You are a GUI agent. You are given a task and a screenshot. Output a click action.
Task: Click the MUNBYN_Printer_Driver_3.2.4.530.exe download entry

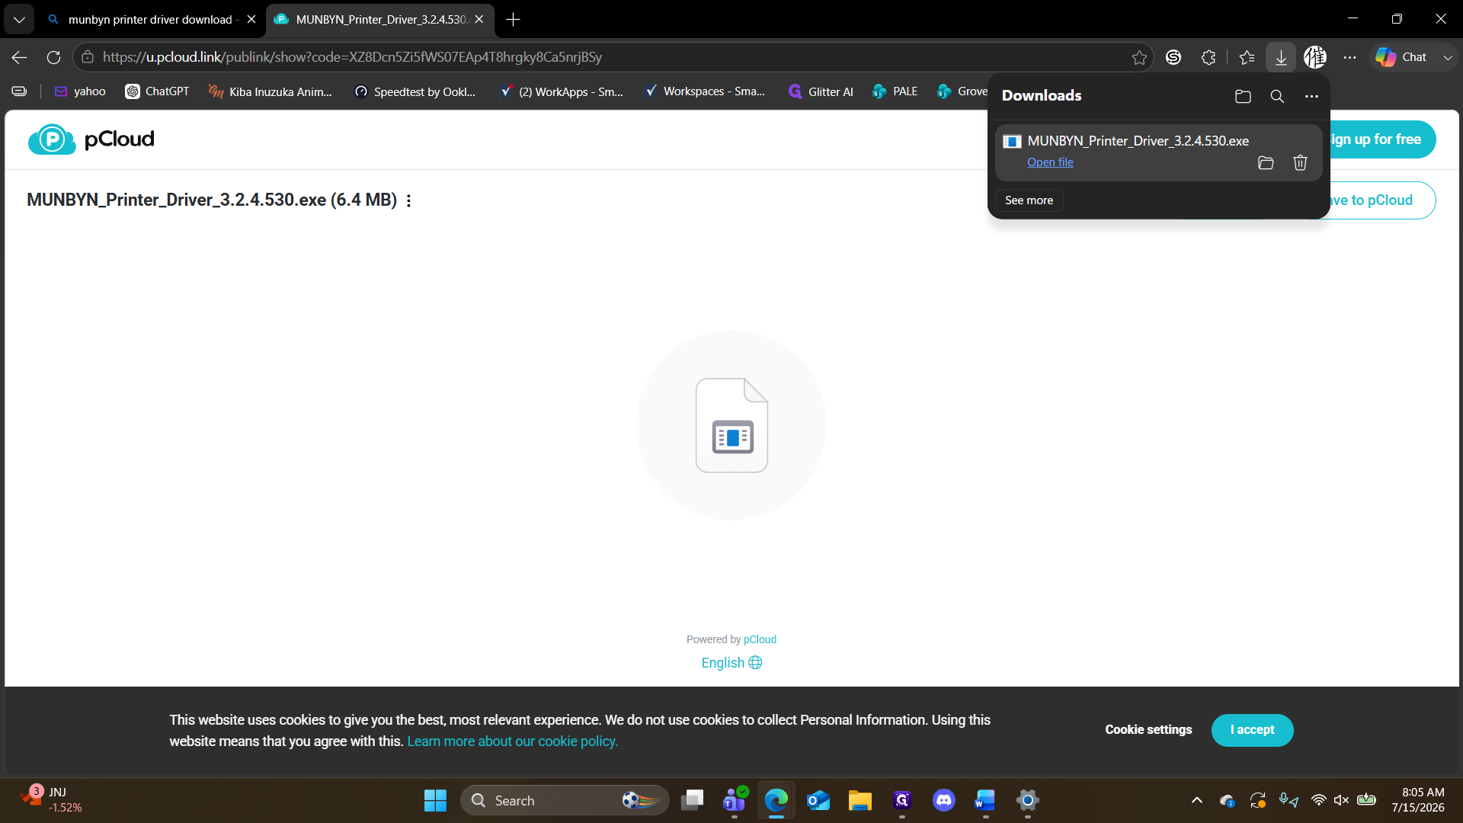1158,152
